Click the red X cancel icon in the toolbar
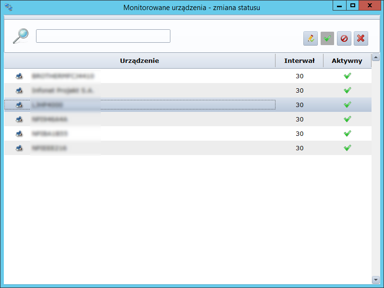 tap(361, 39)
